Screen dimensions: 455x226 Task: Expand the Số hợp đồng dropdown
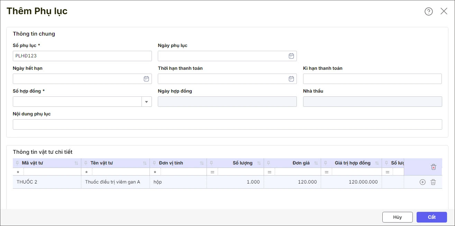146,102
